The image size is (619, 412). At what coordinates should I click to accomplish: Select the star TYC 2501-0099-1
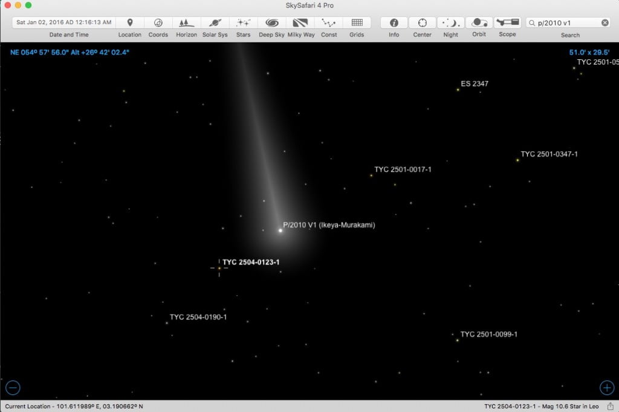pos(458,340)
